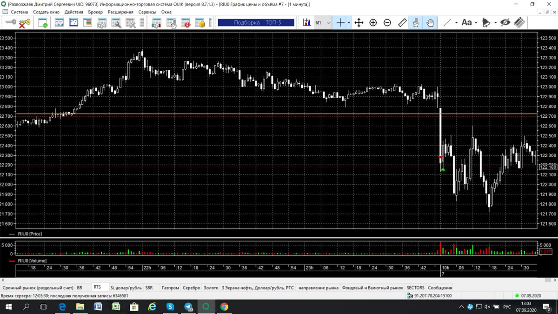Click the table icon with handshake
Viewport: 558px width, 314px height.
(x=102, y=22)
